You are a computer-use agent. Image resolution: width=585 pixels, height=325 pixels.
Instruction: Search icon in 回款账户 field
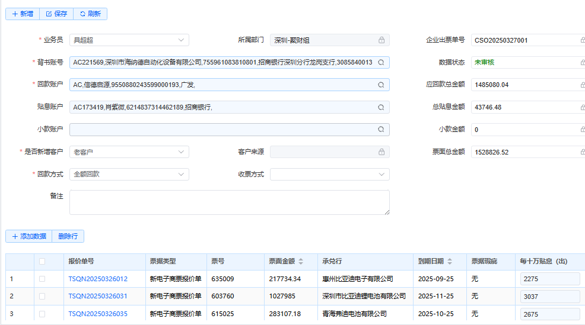click(381, 85)
